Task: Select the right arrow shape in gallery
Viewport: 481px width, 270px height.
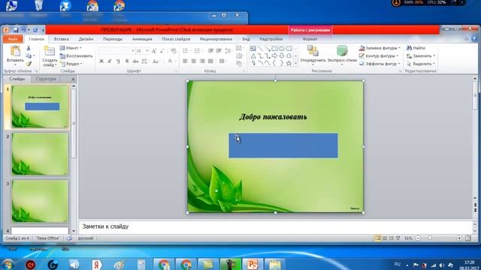Action: (x=274, y=56)
